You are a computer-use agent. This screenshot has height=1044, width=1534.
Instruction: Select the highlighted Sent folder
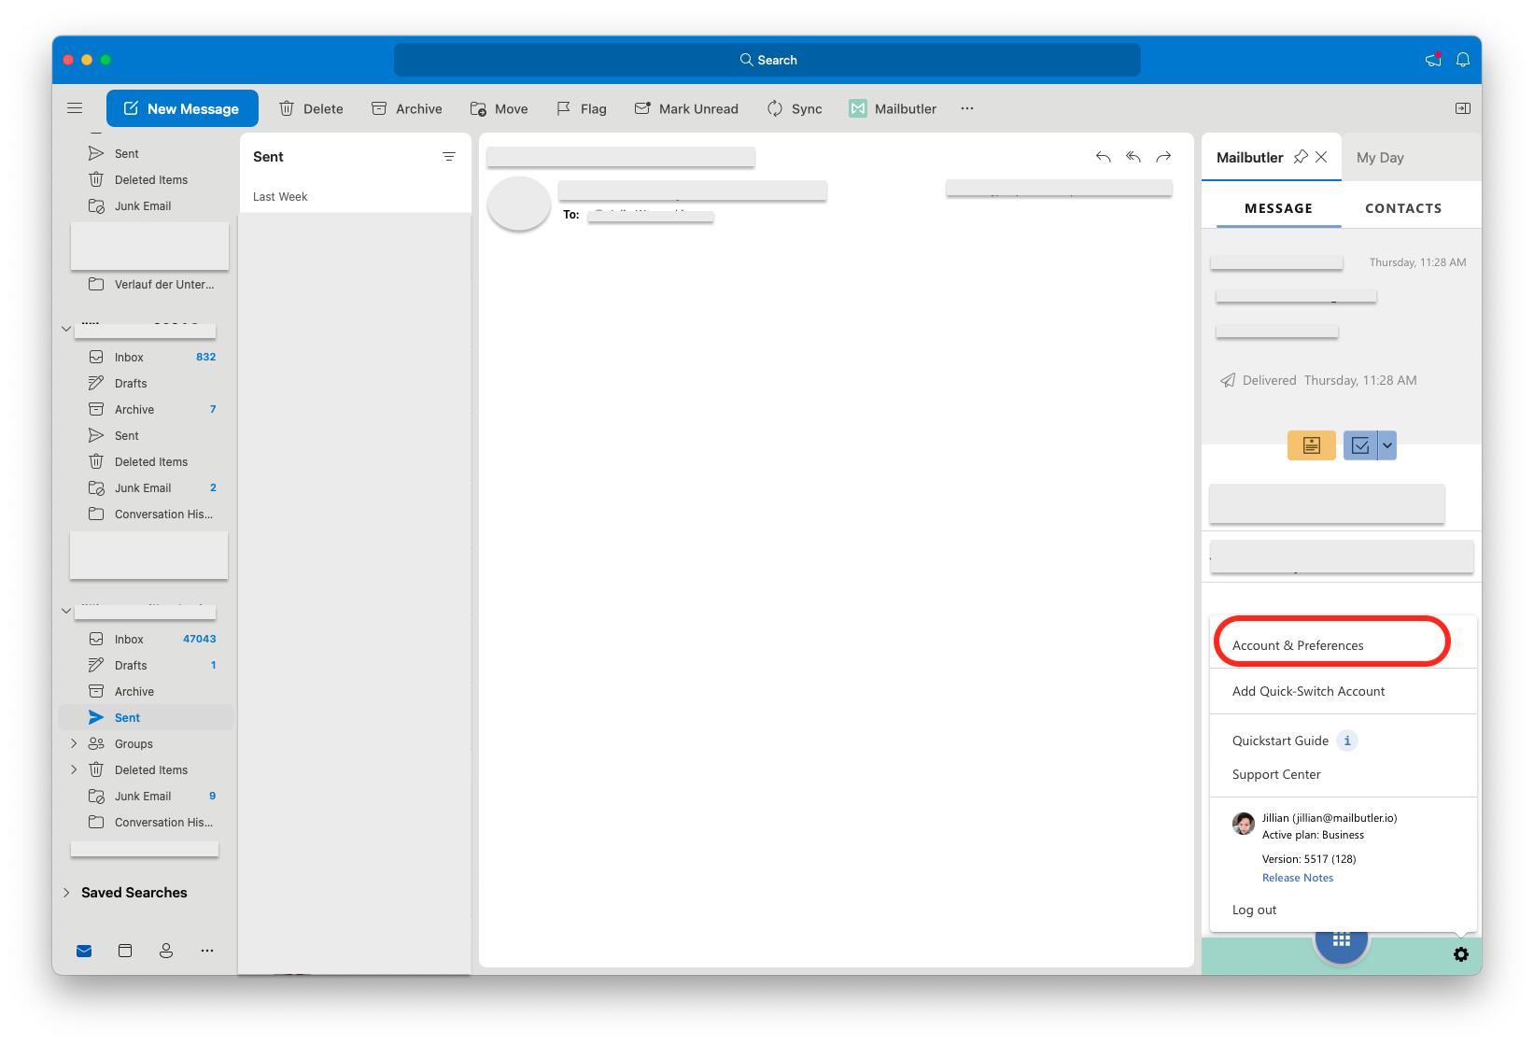click(146, 717)
